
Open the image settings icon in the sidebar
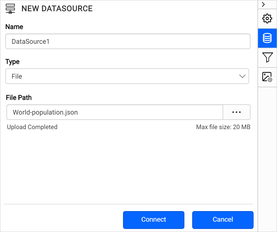coord(267,77)
